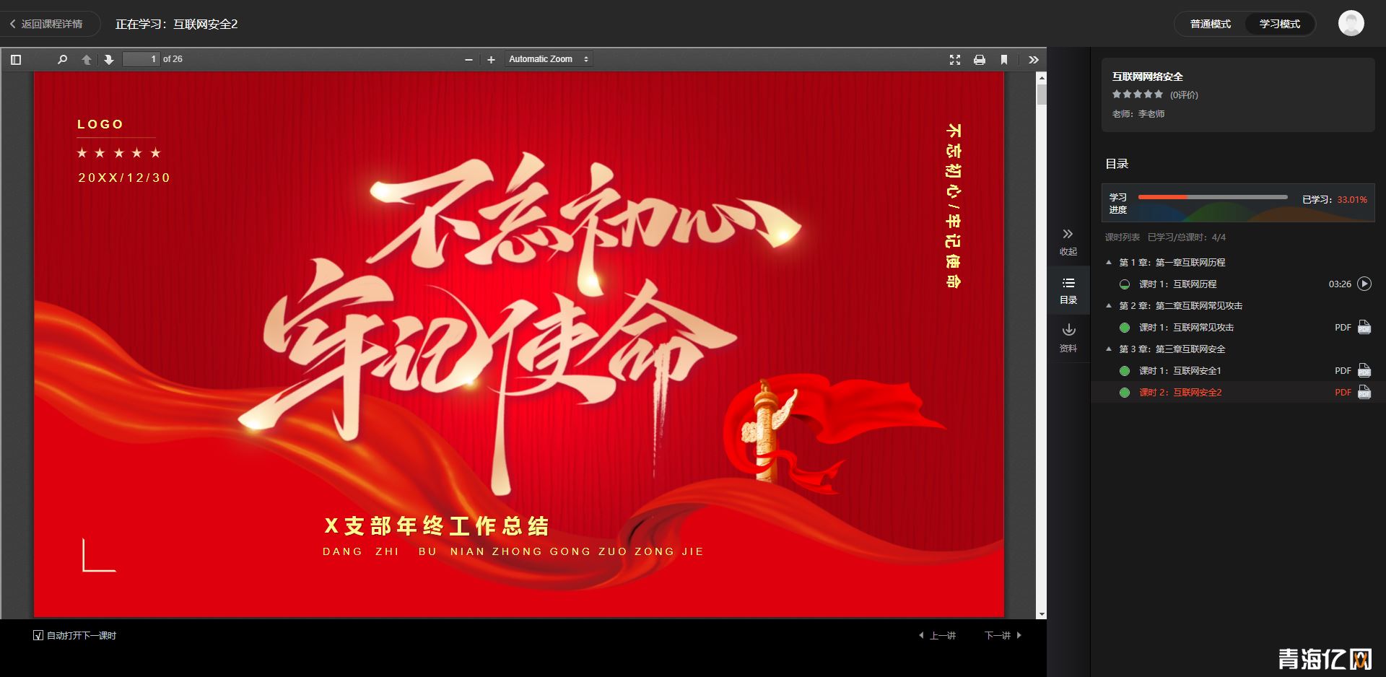Screen dimensions: 1386x677
Task: Open PDF viewer bookmark tool
Action: (1003, 60)
